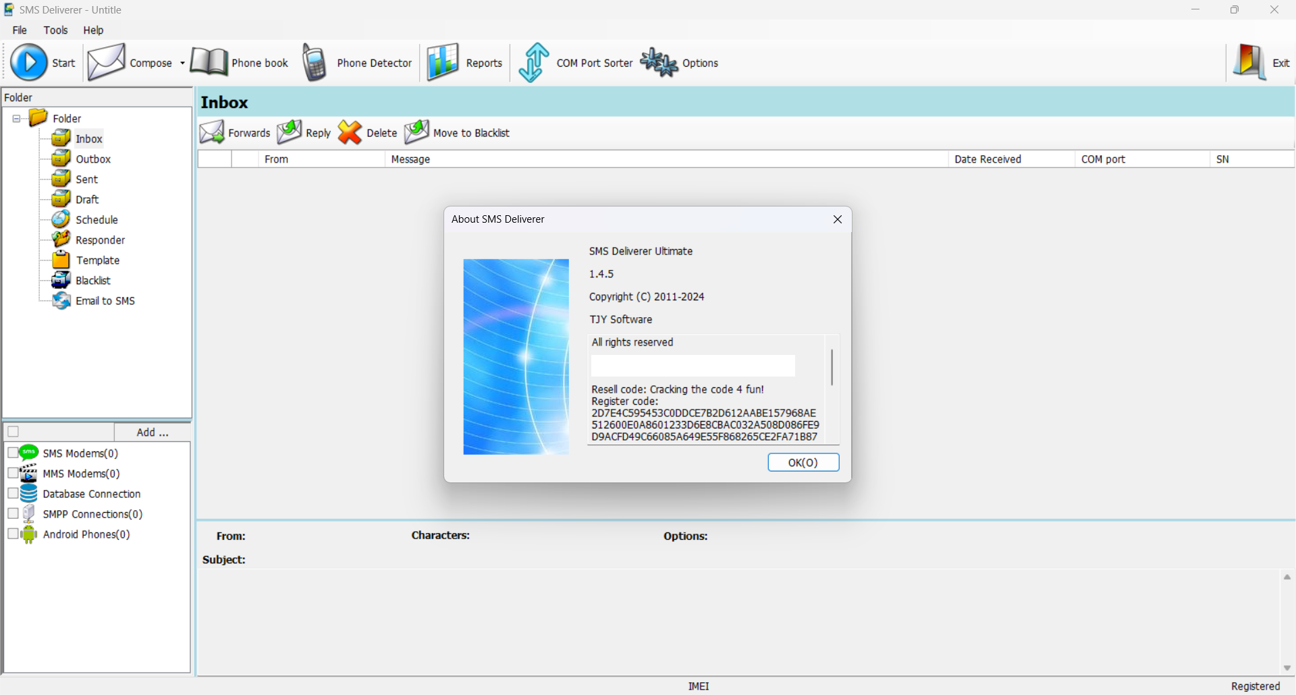The width and height of the screenshot is (1296, 695).
Task: Click the Reply envelope icon
Action: (x=290, y=132)
